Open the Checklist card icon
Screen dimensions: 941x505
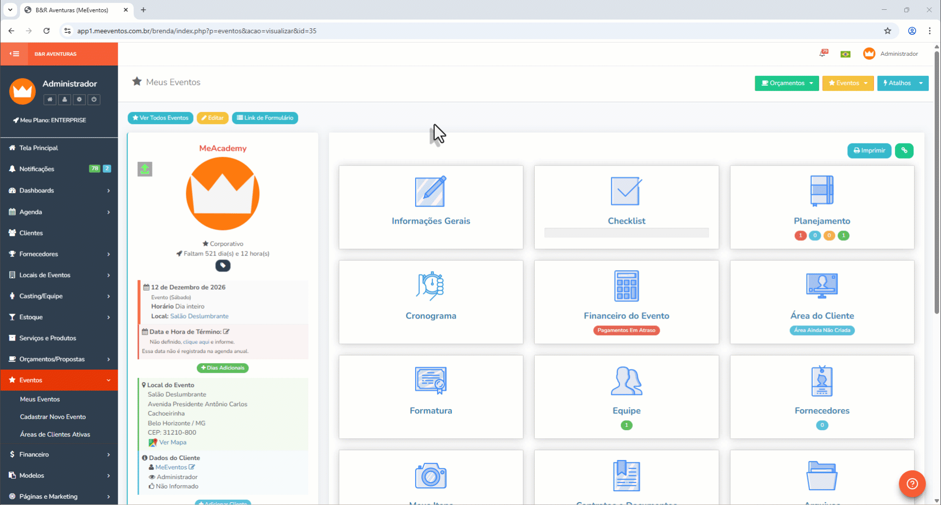[626, 191]
